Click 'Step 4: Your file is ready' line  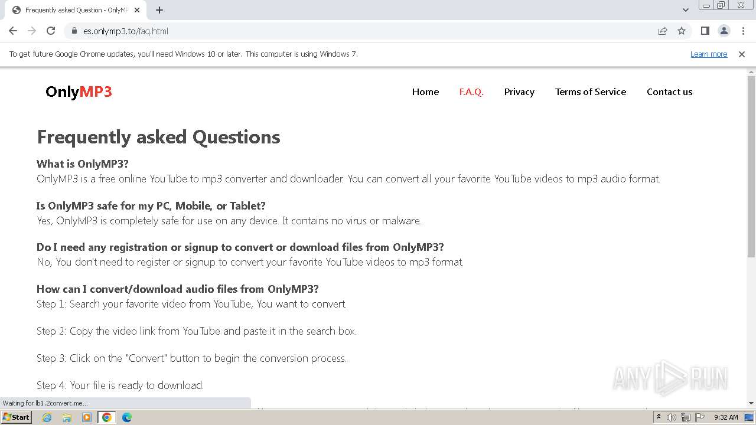pos(120,385)
